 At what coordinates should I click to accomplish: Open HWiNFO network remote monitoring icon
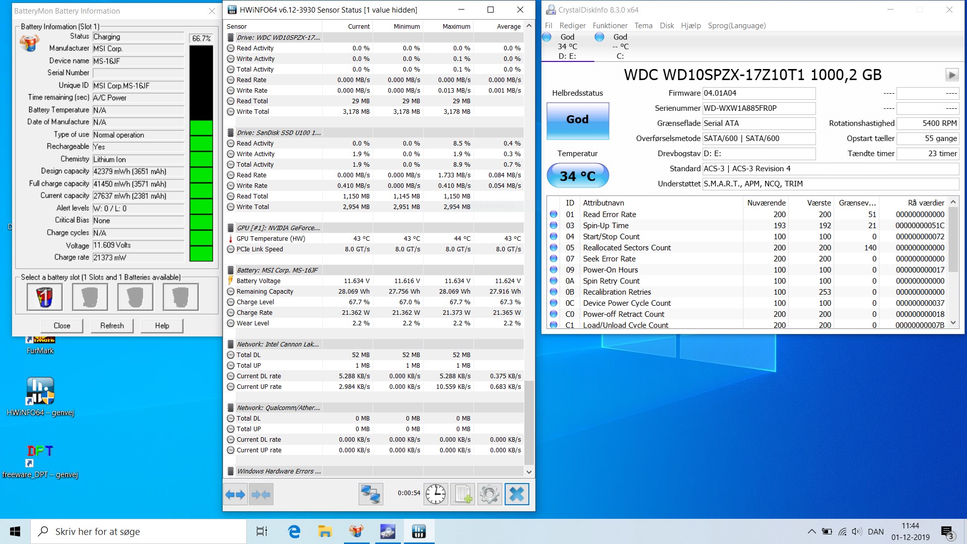[371, 494]
